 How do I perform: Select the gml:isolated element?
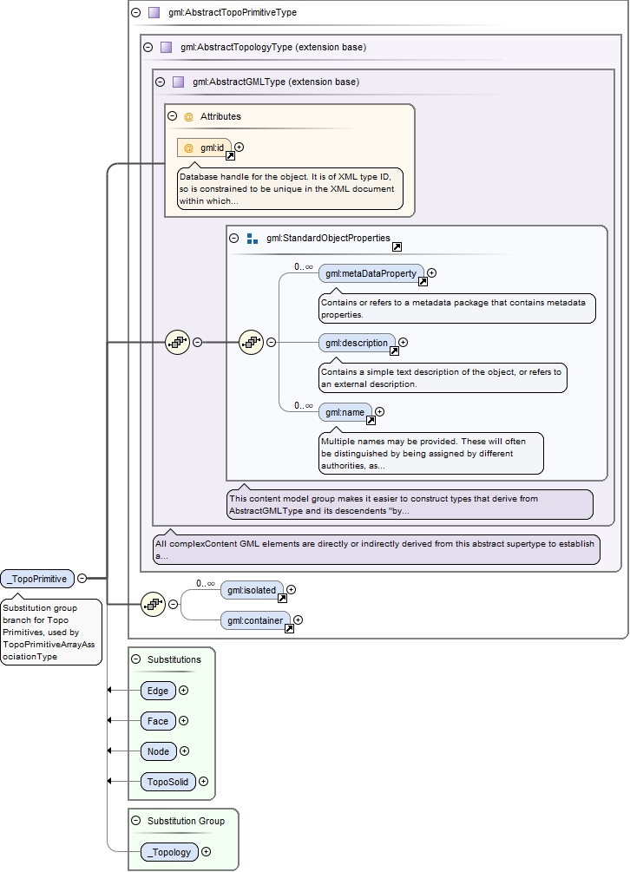click(x=252, y=590)
